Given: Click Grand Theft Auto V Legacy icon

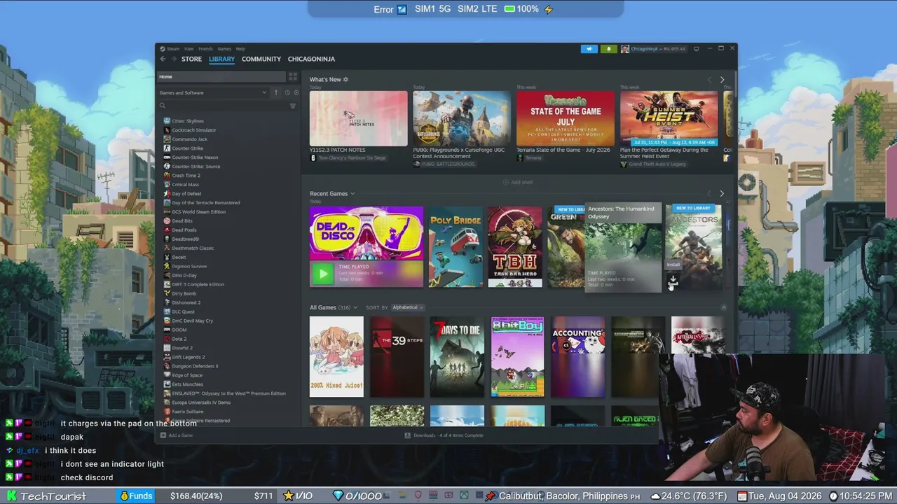Looking at the screenshot, I should click(x=624, y=164).
